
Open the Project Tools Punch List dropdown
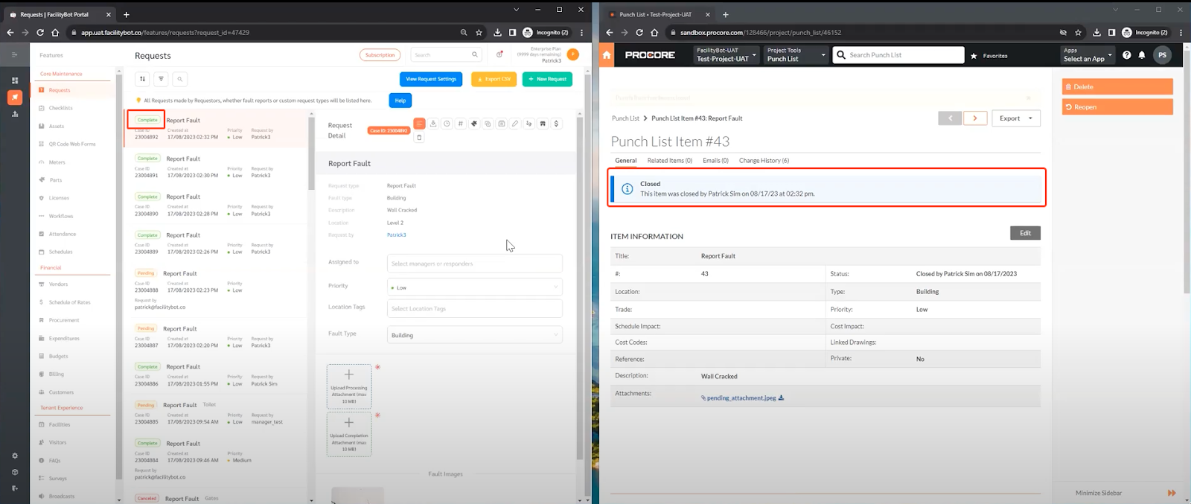coord(796,55)
